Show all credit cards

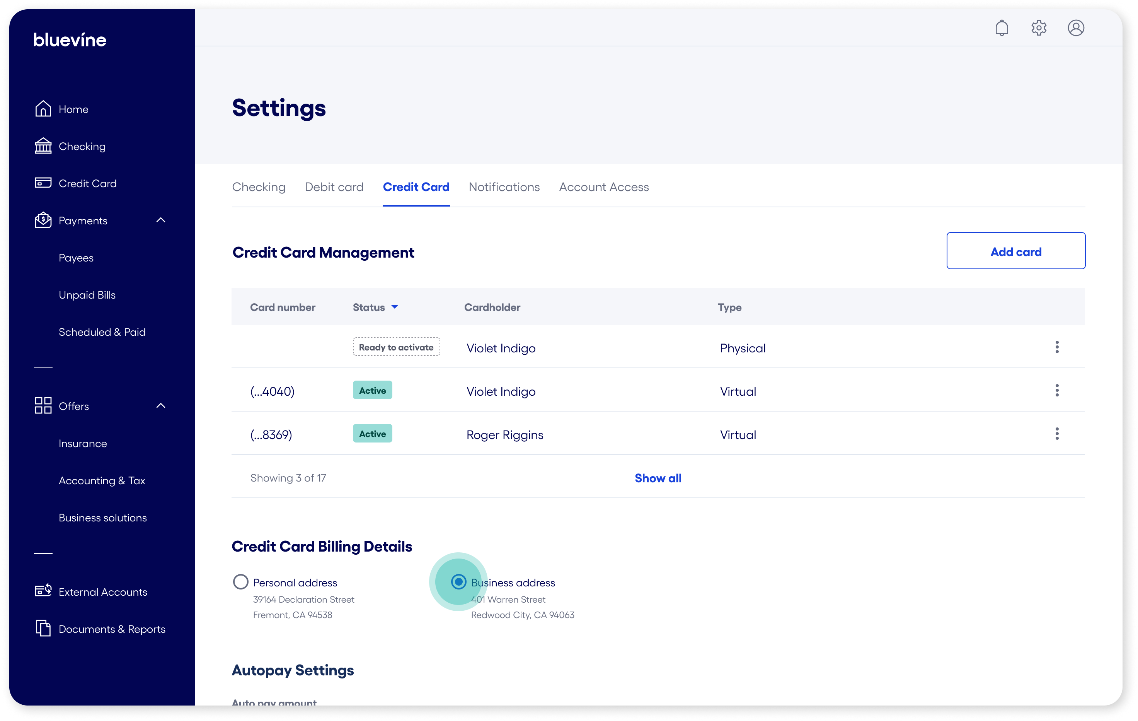[x=658, y=478]
